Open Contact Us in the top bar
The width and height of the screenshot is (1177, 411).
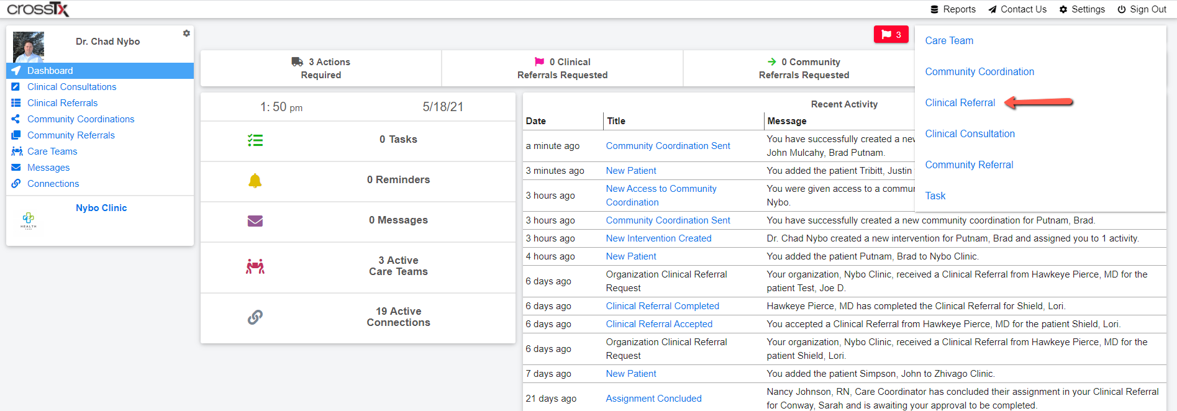(1017, 9)
